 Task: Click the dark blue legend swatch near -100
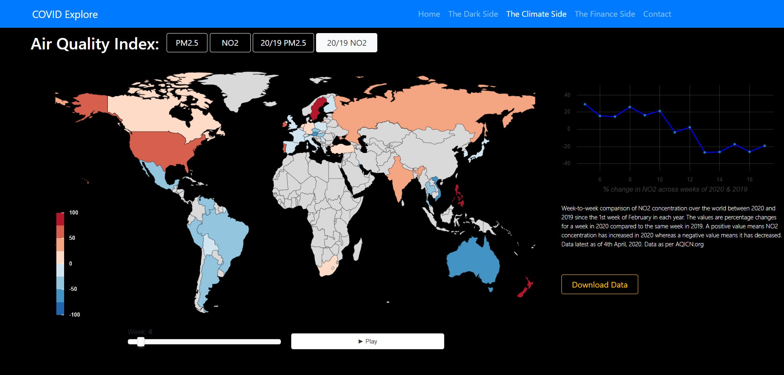click(60, 308)
